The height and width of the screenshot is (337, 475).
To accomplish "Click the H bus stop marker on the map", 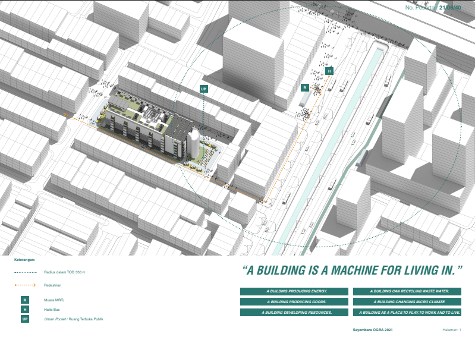I will pos(329,71).
